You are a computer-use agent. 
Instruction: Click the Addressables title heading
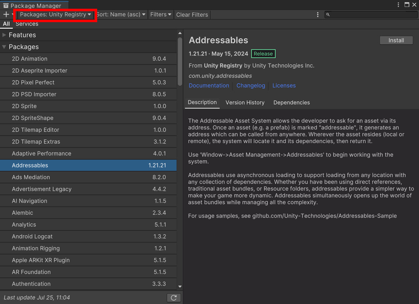[218, 40]
